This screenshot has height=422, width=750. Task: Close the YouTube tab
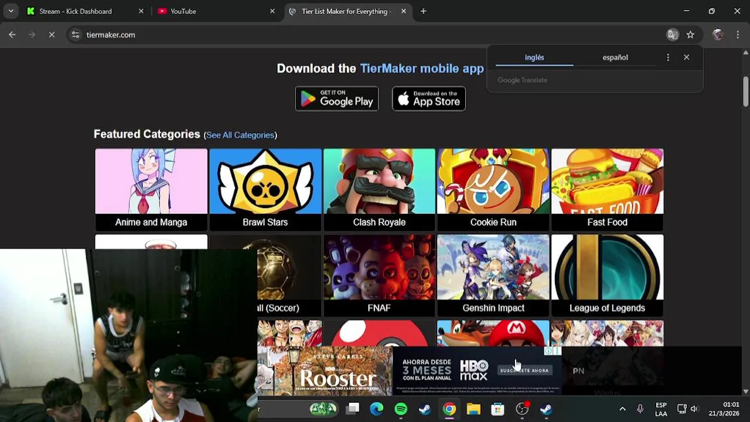(272, 11)
